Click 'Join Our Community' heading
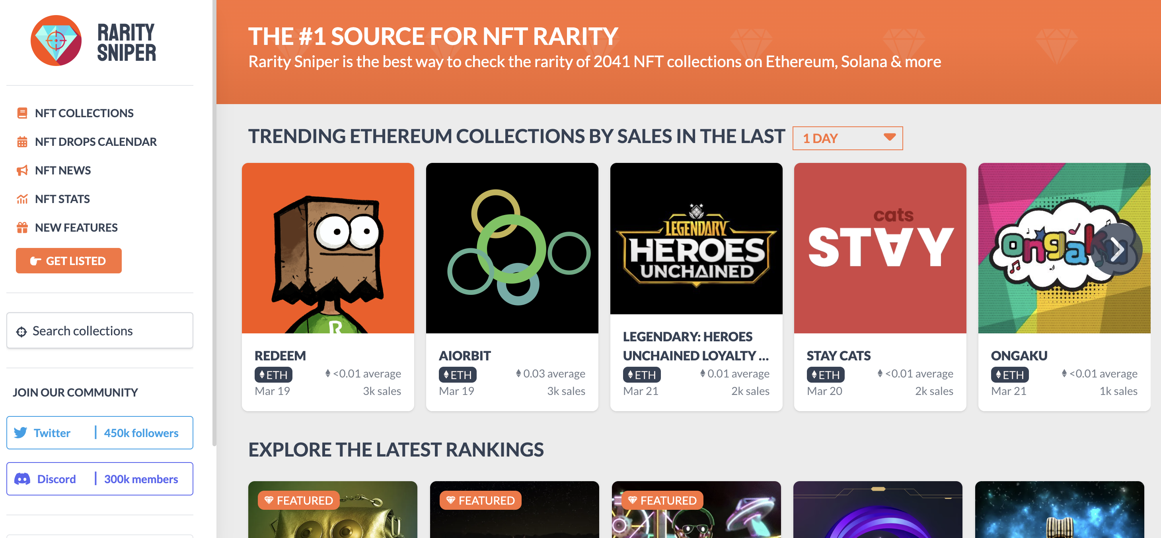 pos(75,392)
